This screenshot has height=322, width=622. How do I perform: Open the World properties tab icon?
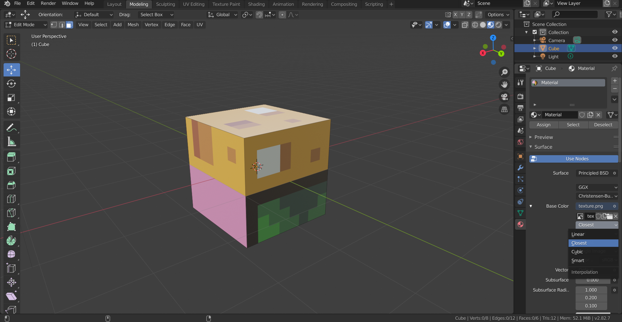[x=520, y=142]
